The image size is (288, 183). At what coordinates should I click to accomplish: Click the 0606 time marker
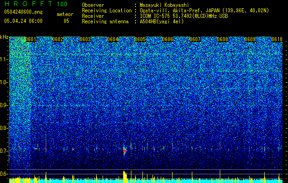pyautogui.click(x=168, y=39)
